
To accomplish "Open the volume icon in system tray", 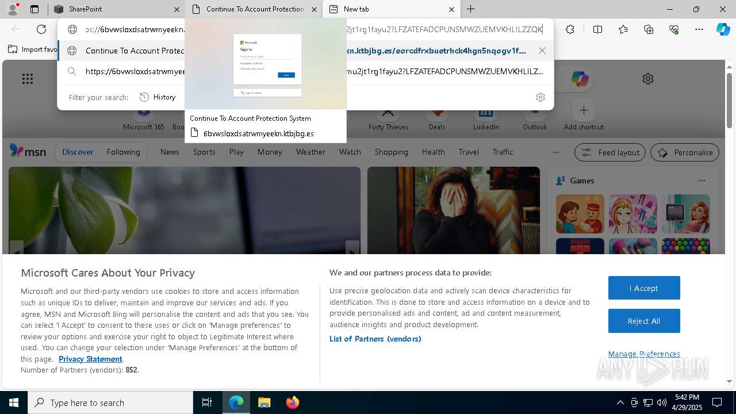I will (x=661, y=402).
